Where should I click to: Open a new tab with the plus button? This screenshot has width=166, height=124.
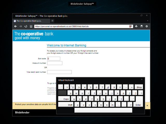click(x=52, y=21)
